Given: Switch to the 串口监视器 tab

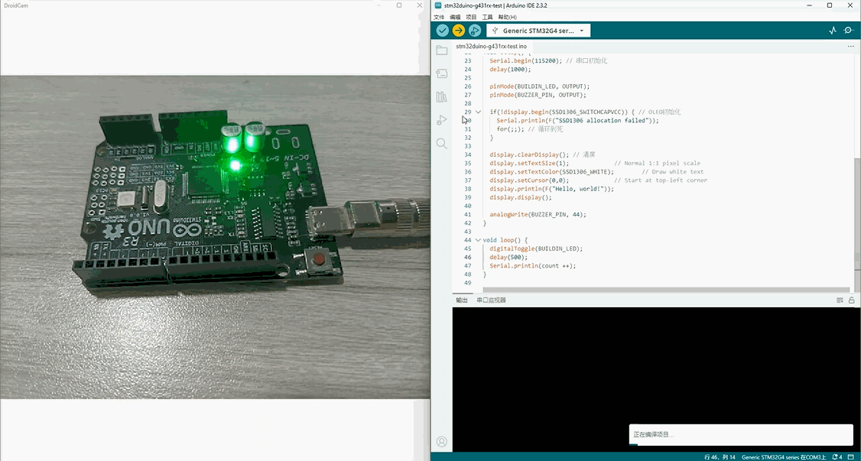Looking at the screenshot, I should click(x=491, y=300).
